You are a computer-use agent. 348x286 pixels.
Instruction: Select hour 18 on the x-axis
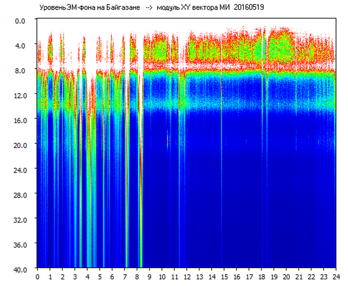pyautogui.click(x=262, y=277)
